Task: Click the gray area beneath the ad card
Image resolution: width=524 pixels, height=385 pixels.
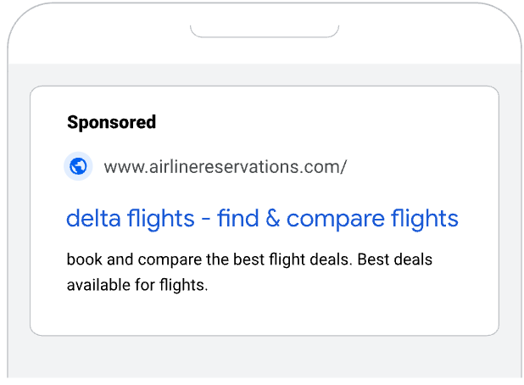Action: click(264, 356)
